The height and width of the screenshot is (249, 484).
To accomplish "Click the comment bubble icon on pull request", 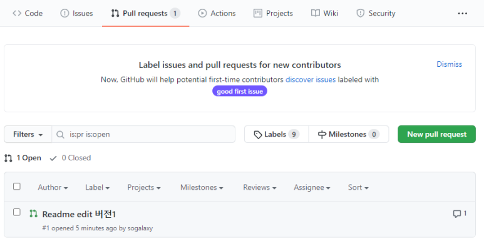I will pos(457,213).
